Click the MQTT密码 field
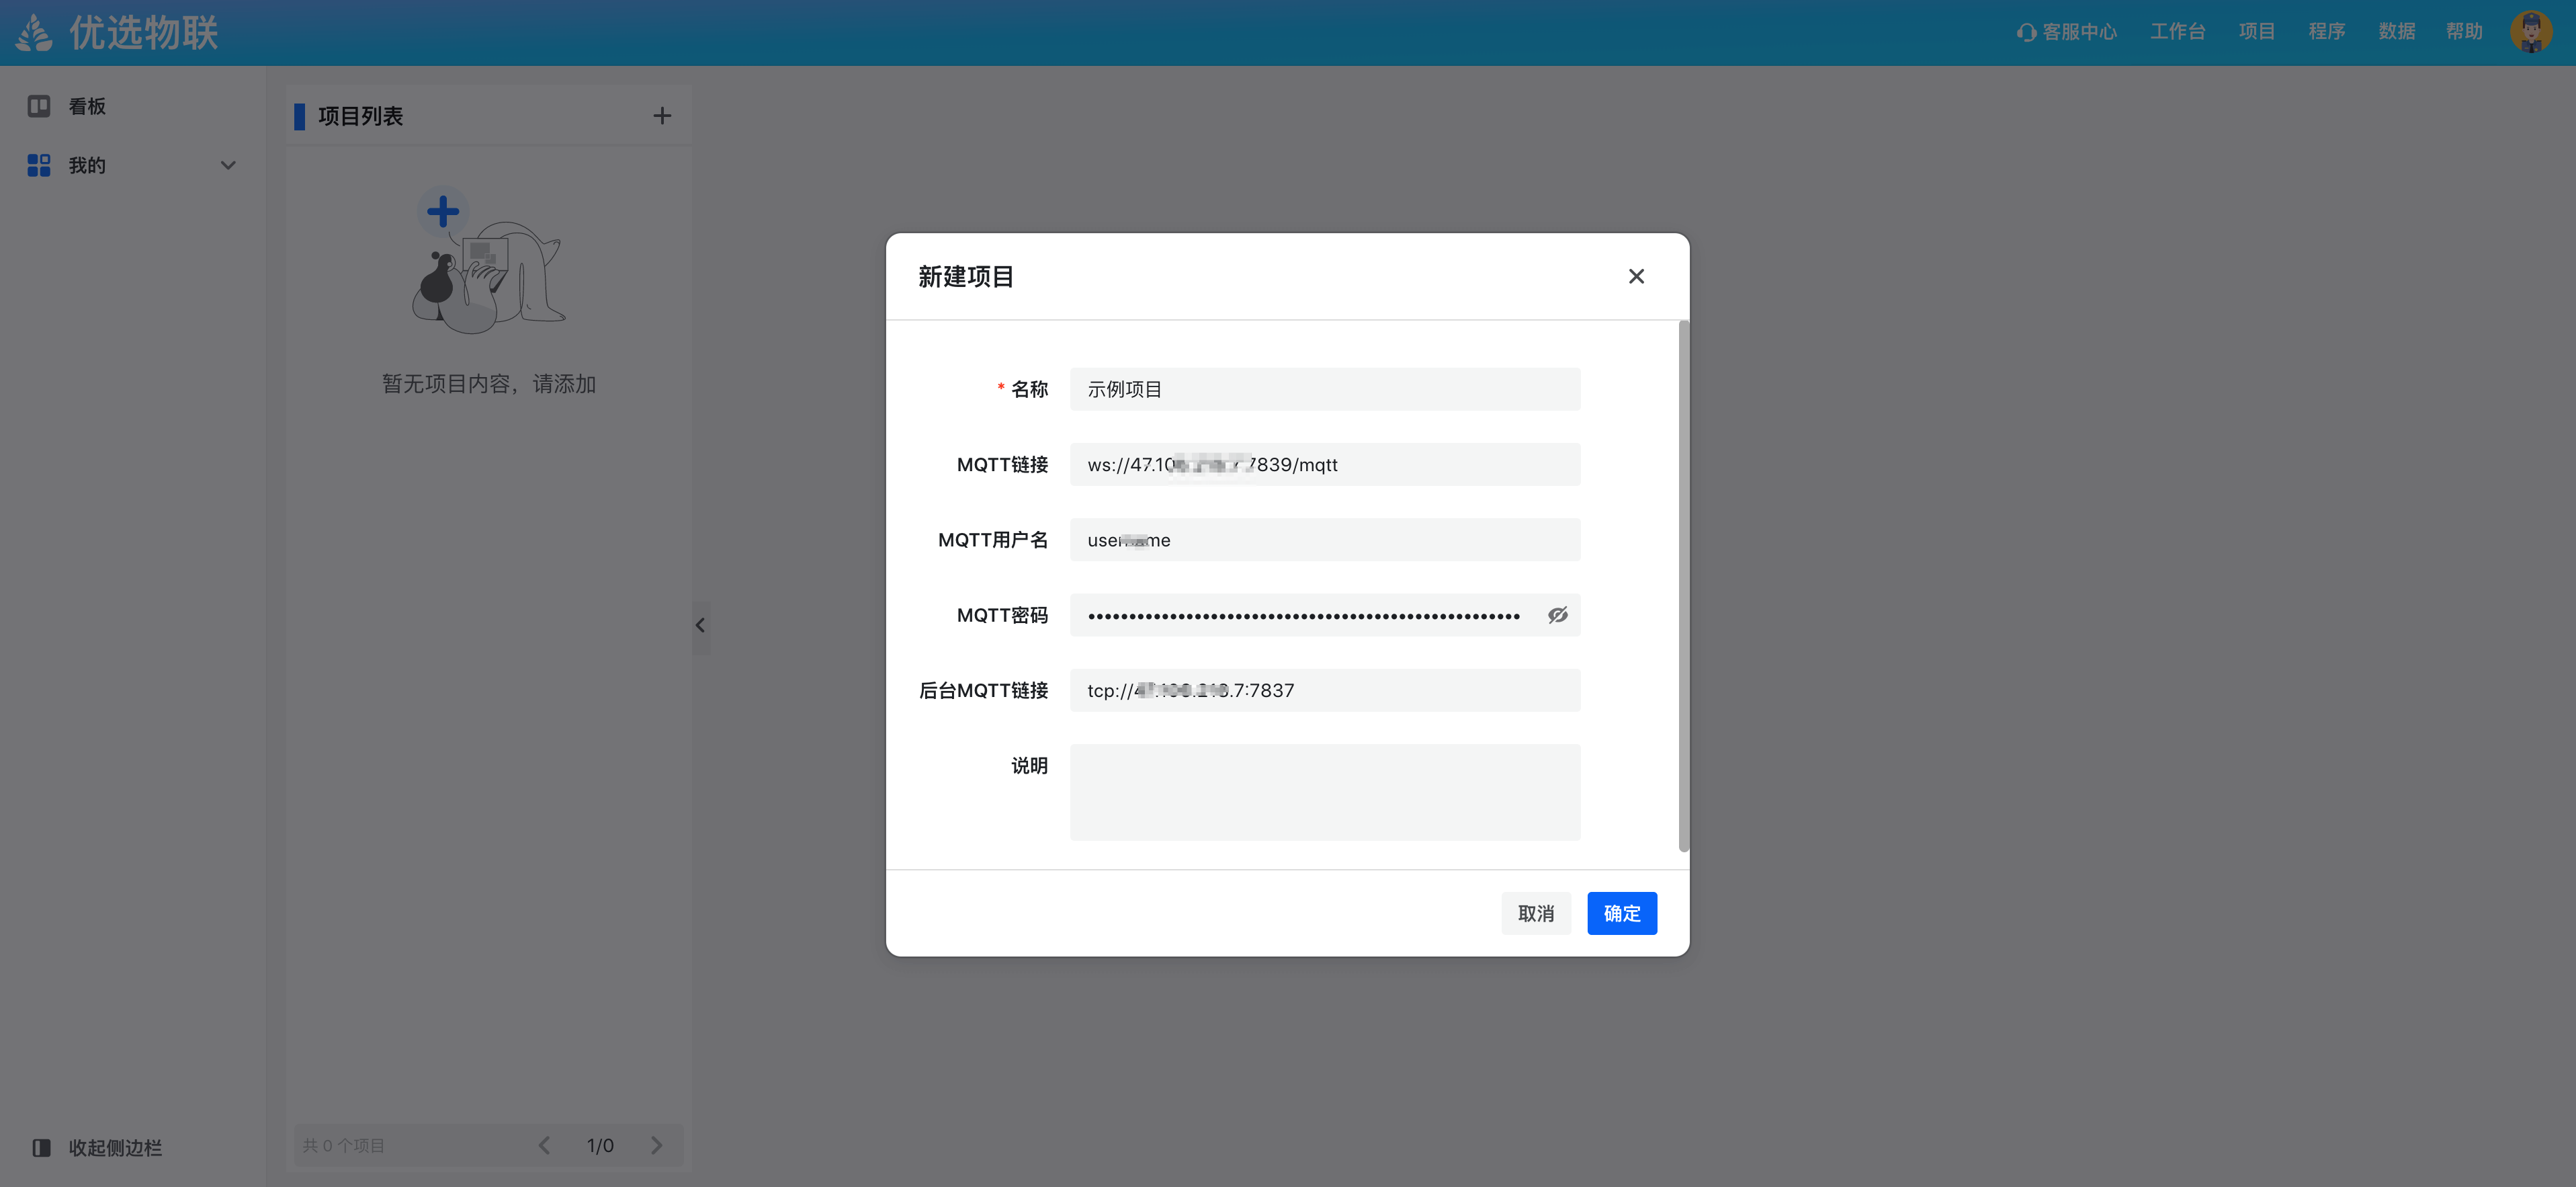2576x1187 pixels. 1325,615
